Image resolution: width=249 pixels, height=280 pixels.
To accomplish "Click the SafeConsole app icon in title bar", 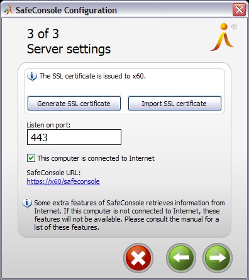I will [x=8, y=10].
